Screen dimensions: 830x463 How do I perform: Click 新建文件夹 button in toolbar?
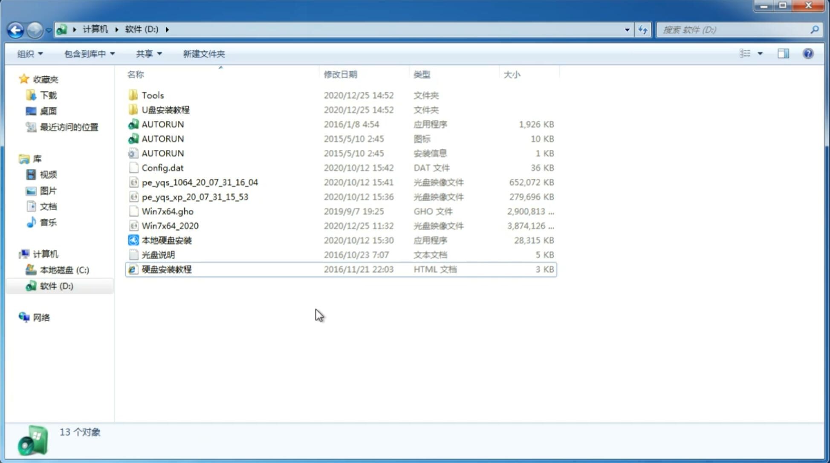pyautogui.click(x=203, y=54)
